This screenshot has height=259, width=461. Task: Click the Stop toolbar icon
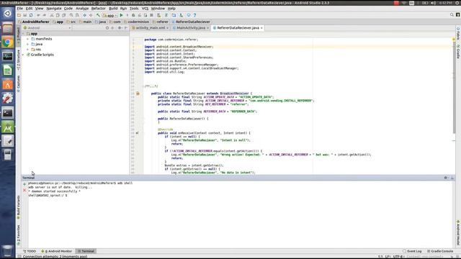(x=151, y=15)
